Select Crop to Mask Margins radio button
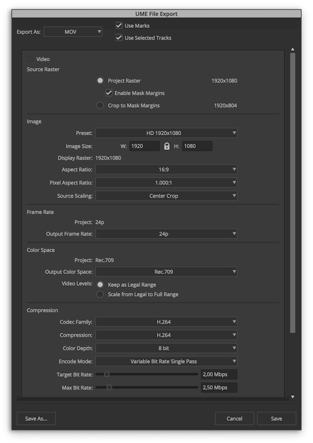The image size is (313, 443). [100, 106]
